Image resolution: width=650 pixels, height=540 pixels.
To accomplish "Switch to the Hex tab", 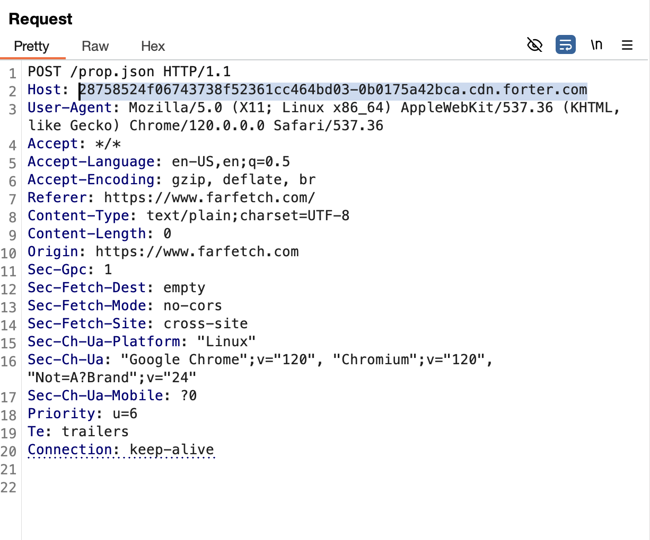I will (x=153, y=47).
